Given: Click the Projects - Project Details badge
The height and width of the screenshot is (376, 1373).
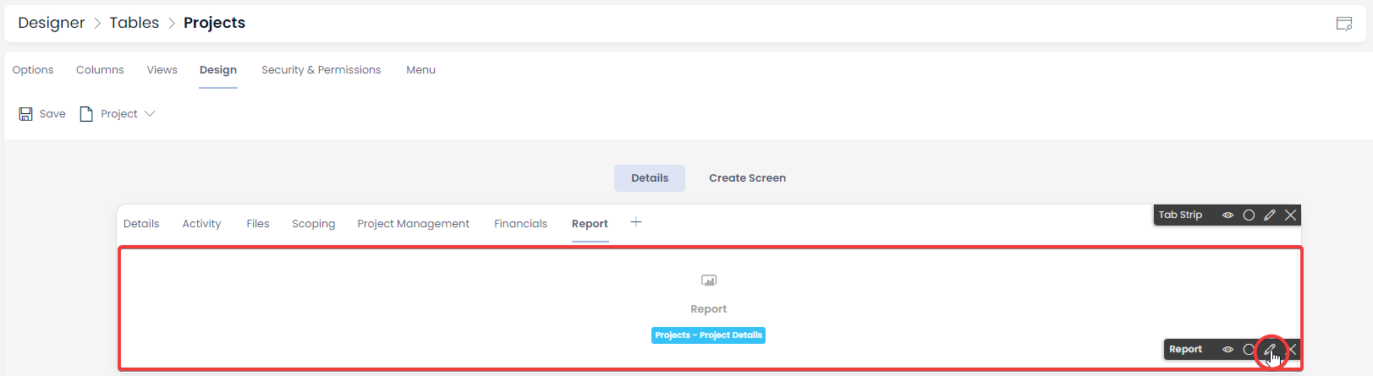Looking at the screenshot, I should tap(709, 335).
